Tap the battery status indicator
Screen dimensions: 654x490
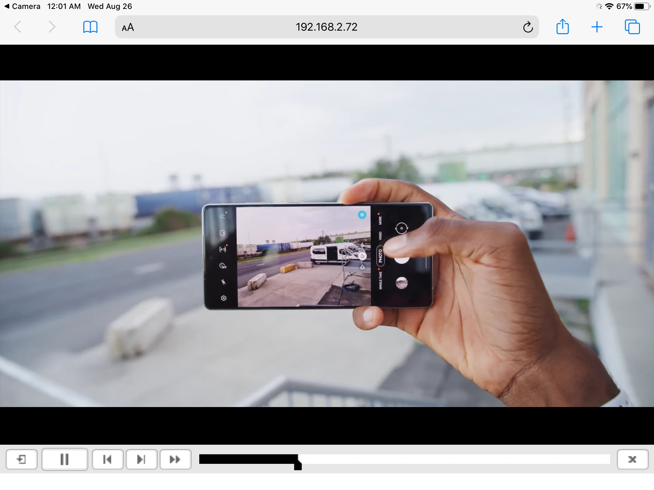(x=642, y=6)
